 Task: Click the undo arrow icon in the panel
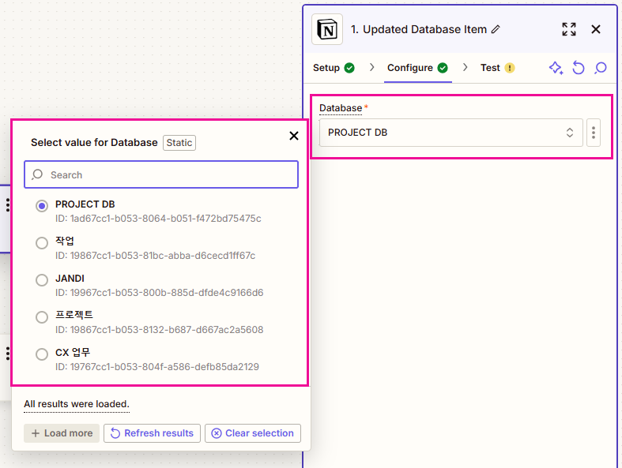tap(579, 68)
